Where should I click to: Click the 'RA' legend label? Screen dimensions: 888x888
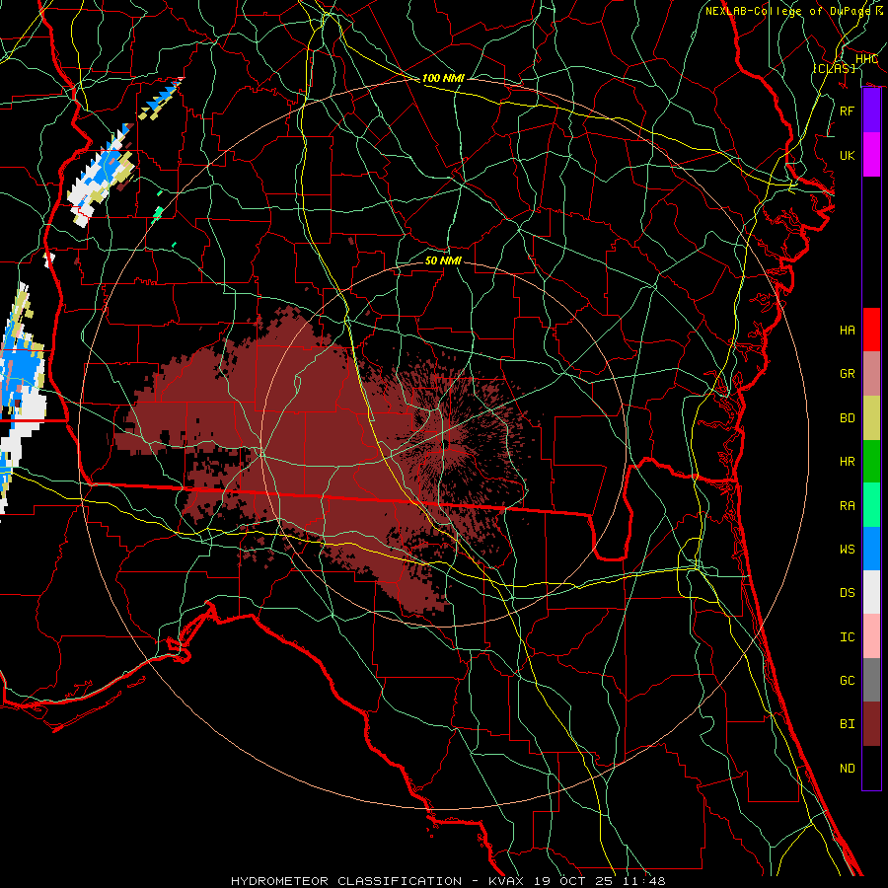click(x=847, y=505)
